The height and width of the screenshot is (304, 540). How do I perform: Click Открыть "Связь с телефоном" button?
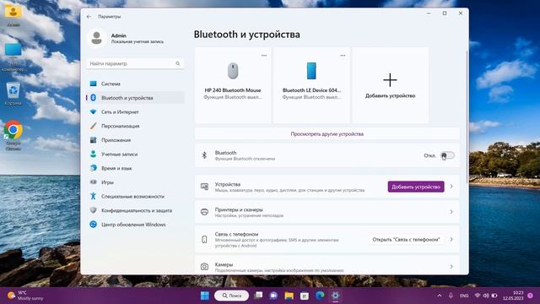[x=406, y=239]
